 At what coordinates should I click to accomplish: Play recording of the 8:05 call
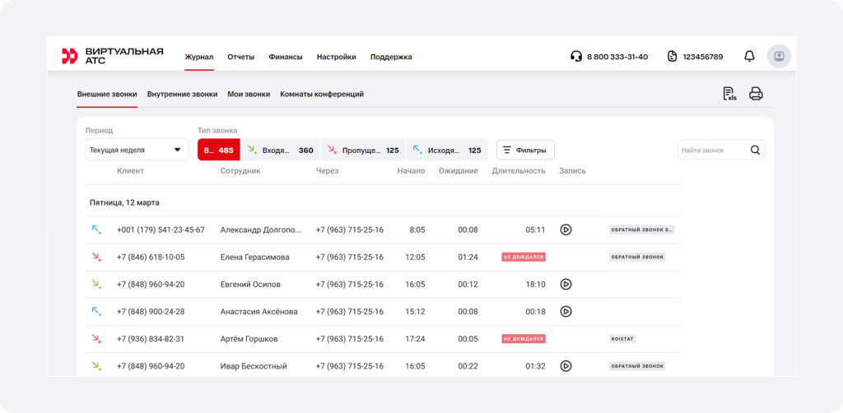click(566, 230)
